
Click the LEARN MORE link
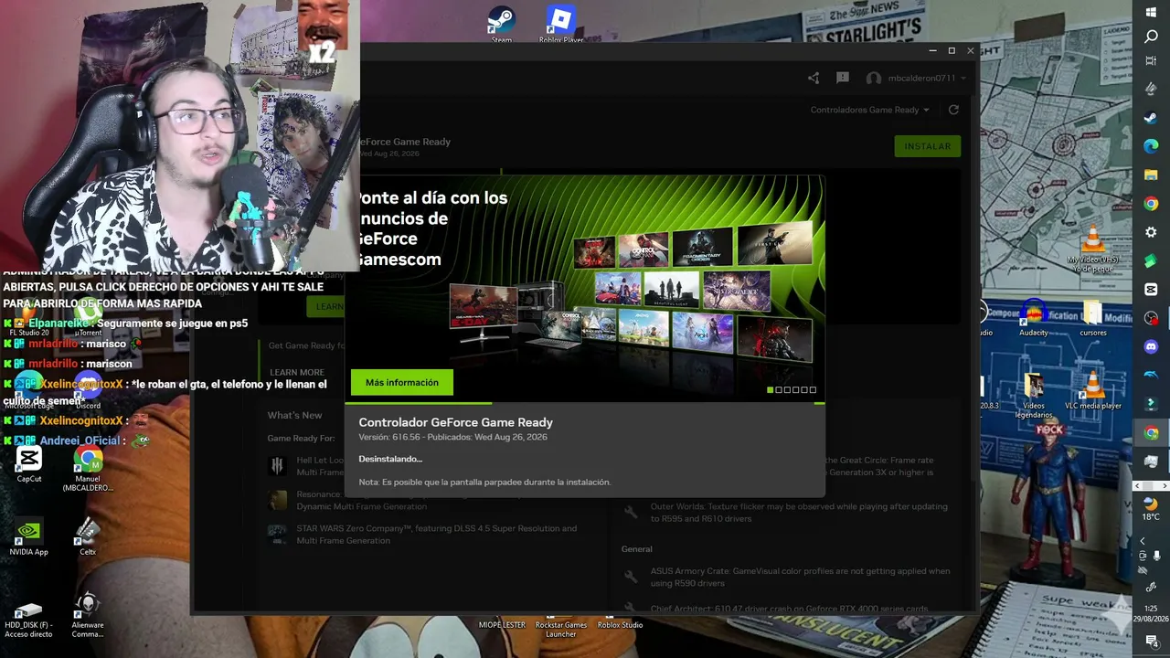[x=297, y=373]
